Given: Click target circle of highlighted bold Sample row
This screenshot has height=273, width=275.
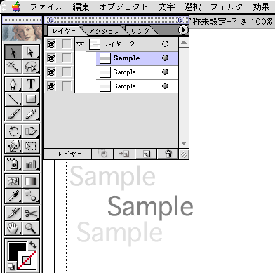Looking at the screenshot, I should click(165, 58).
